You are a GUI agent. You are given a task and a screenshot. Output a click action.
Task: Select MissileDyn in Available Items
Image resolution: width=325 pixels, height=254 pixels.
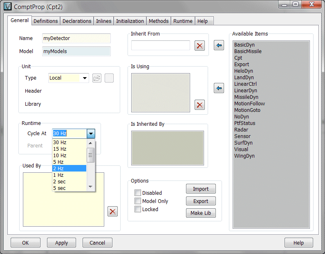click(x=246, y=97)
